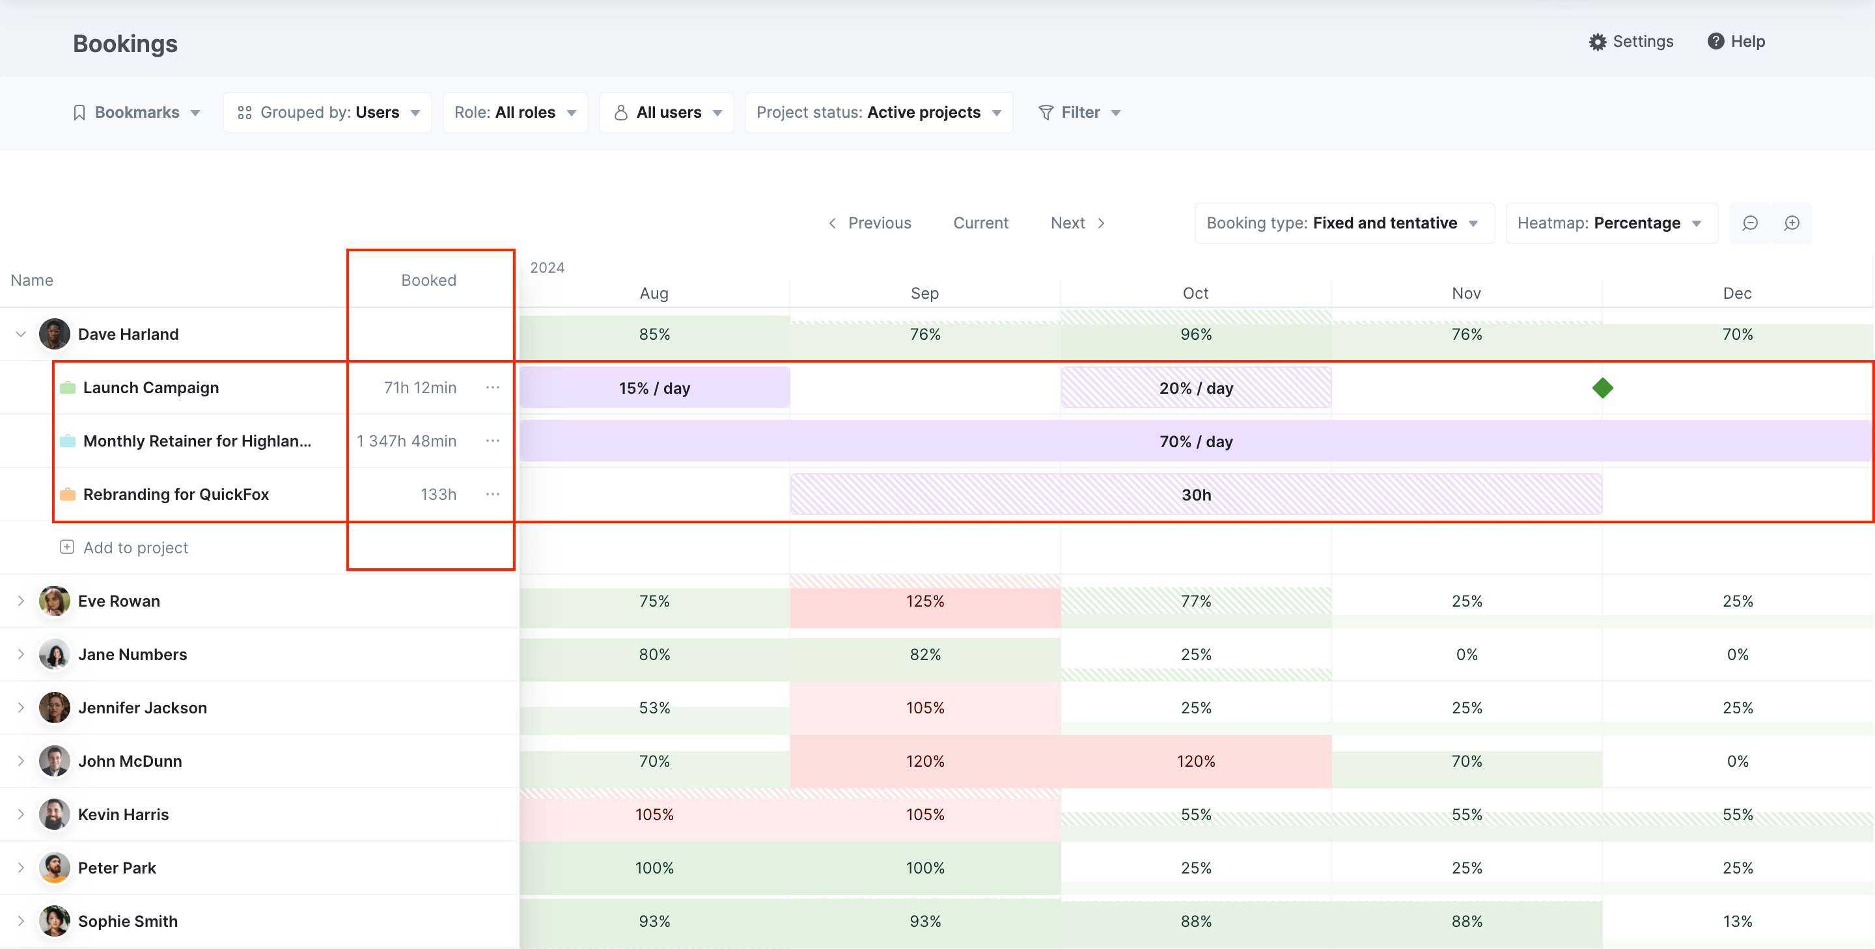Zoom in using the magnifier-plus icon
The width and height of the screenshot is (1875, 949).
point(1792,223)
